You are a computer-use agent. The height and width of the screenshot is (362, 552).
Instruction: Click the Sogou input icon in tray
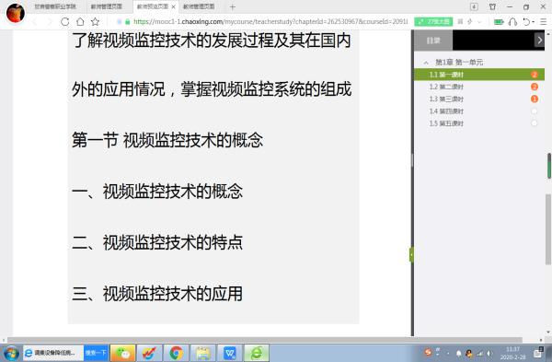428,352
